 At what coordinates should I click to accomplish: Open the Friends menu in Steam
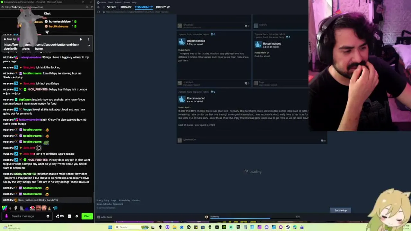[118, 3]
